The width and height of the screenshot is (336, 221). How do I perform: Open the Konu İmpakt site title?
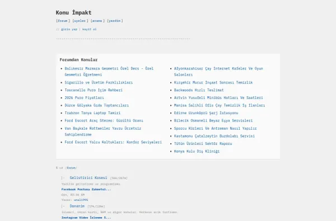(x=73, y=13)
